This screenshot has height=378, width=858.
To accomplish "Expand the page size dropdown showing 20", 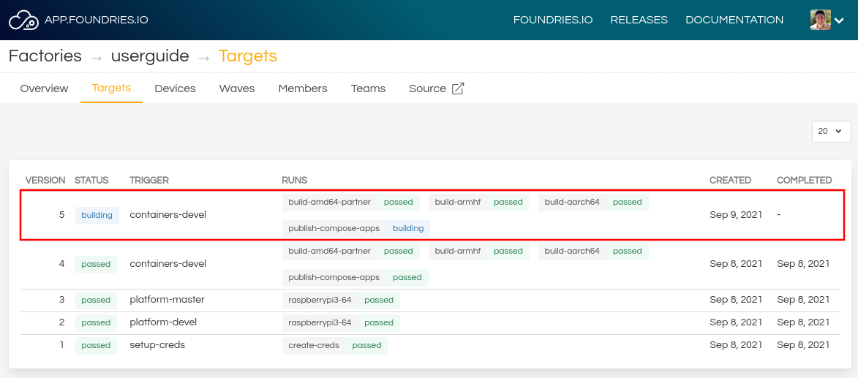I will coord(831,131).
